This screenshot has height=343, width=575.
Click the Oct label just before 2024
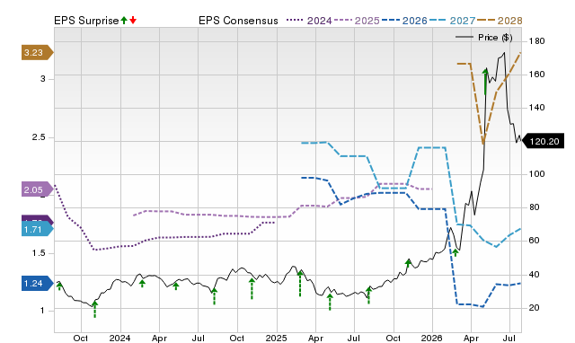click(x=81, y=338)
